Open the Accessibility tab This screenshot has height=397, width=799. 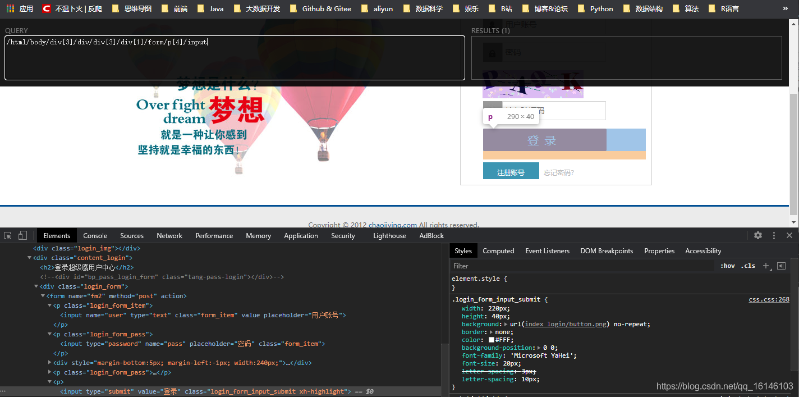[703, 251]
